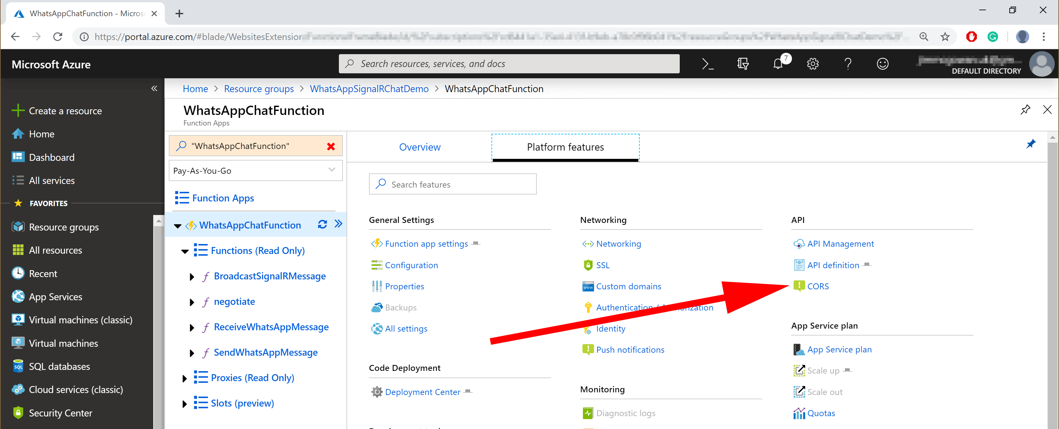The height and width of the screenshot is (429, 1059).
Task: Expand WhatsAppChatFunction double-chevron icon
Action: point(338,224)
